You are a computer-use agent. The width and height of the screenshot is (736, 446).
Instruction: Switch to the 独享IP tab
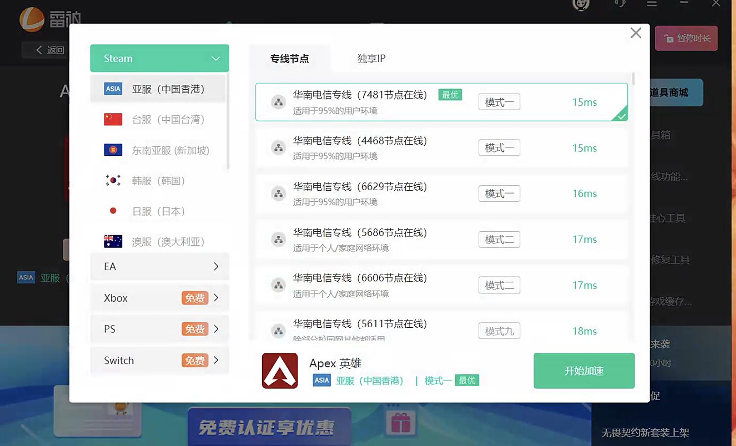[371, 58]
